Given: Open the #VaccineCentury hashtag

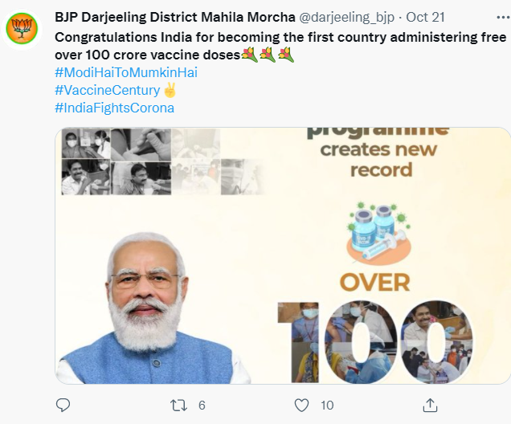Looking at the screenshot, I should click(108, 90).
